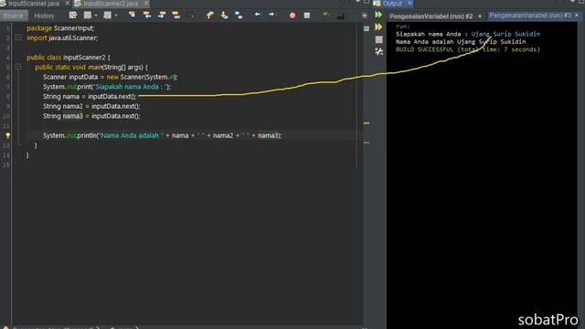The width and height of the screenshot is (585, 329).
Task: Click the lower error stripe mark near line 13
Action: point(367,143)
